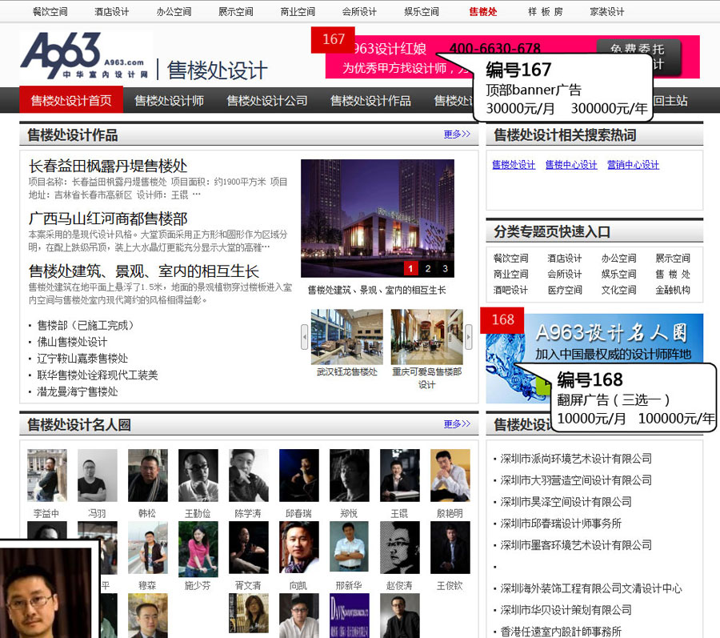Click hot search term 售楼中心设计
Screen dimensions: 720x638
click(x=571, y=165)
